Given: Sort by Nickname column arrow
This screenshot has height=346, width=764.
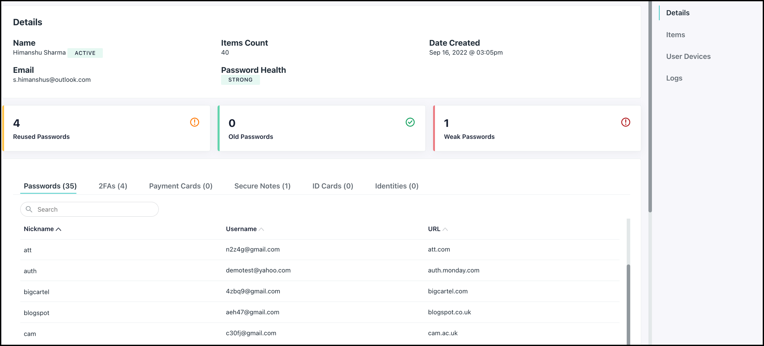Looking at the screenshot, I should click(x=59, y=229).
